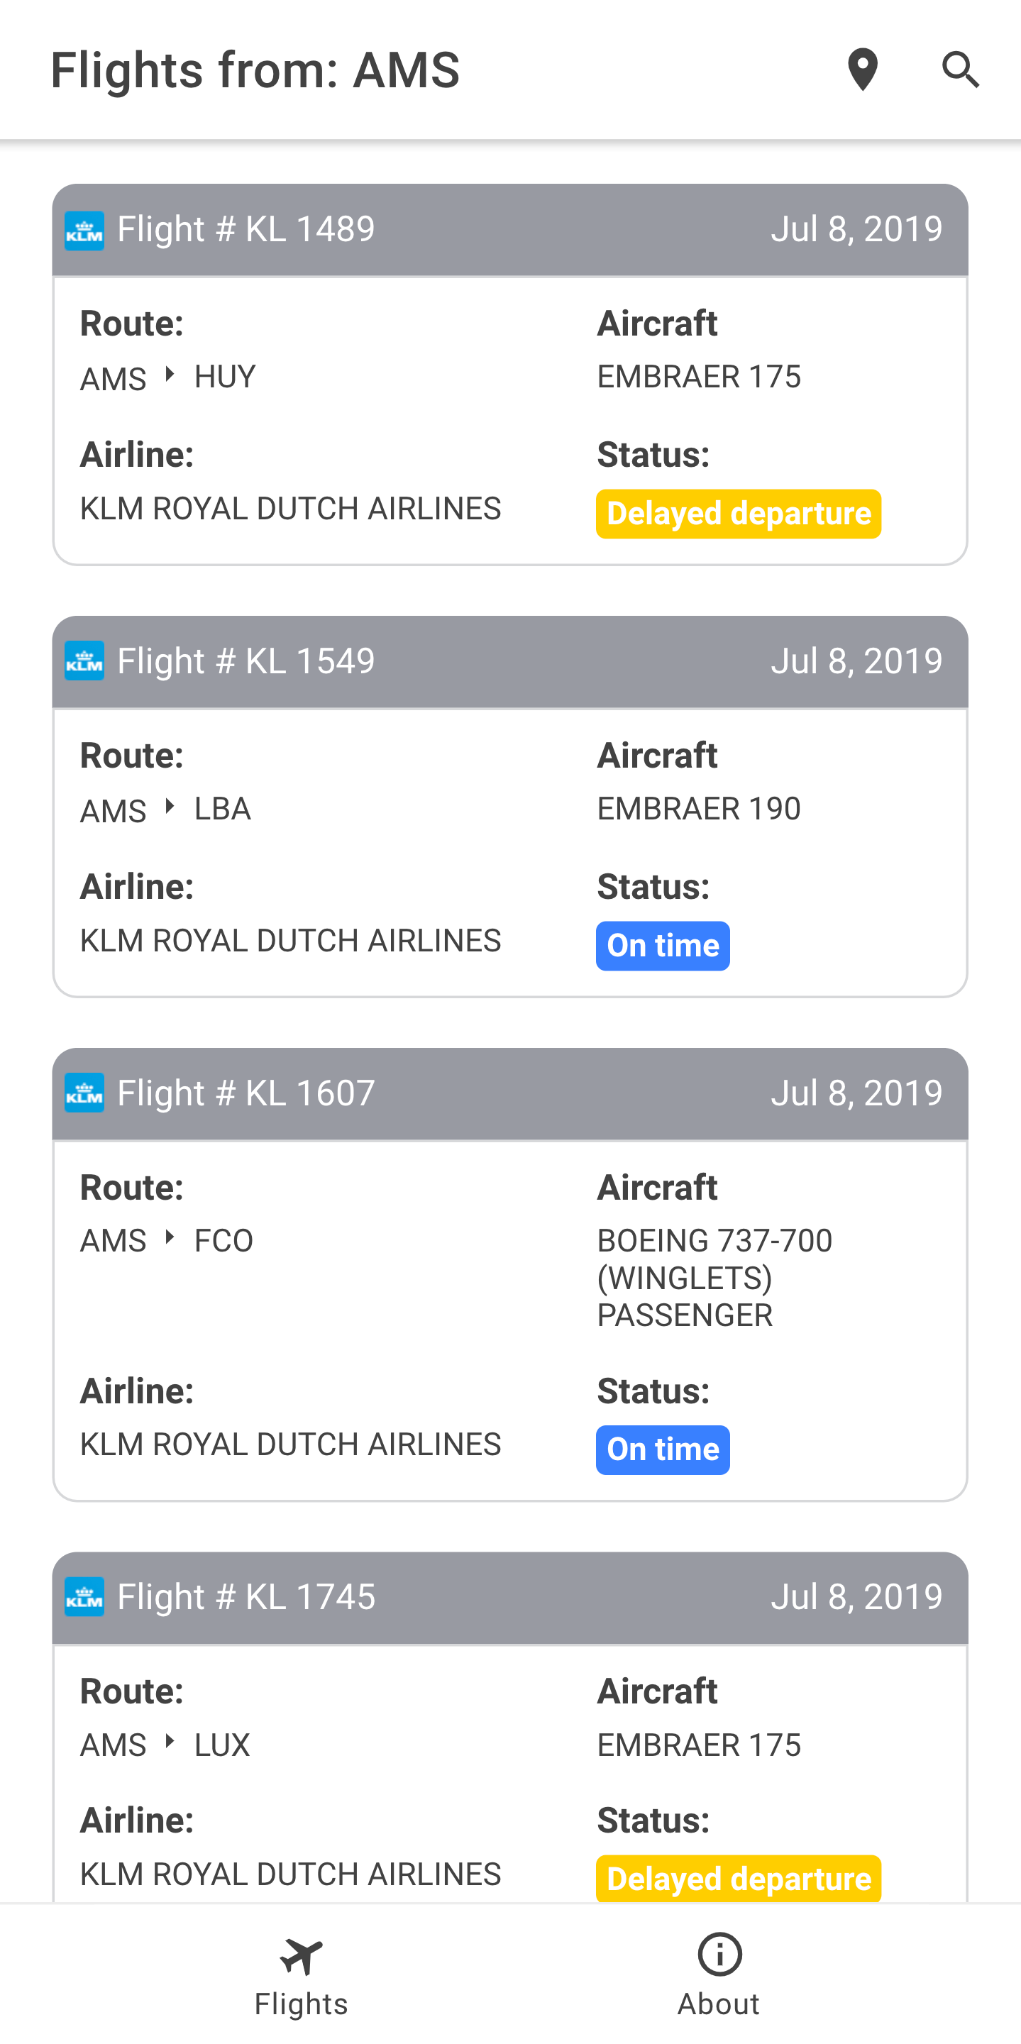The image size is (1021, 2044).
Task: Switch to the Flights tab label
Action: pos(302,2004)
